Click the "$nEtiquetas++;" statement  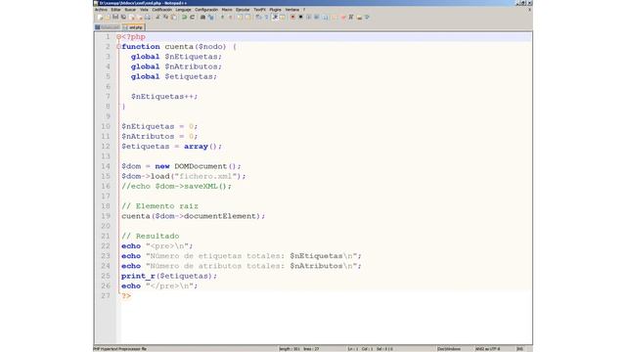(x=164, y=97)
